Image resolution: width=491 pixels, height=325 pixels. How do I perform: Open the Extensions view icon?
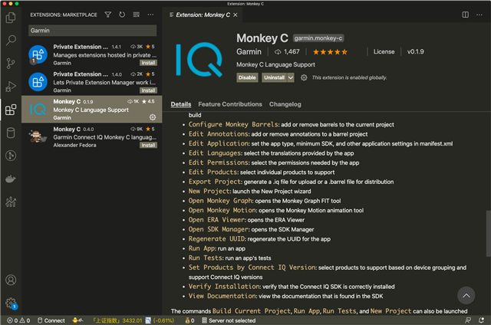[11, 110]
